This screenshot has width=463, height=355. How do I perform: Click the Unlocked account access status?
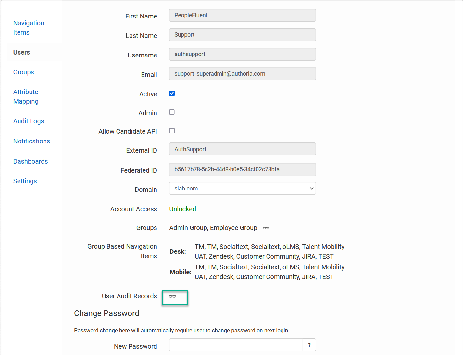pos(183,209)
